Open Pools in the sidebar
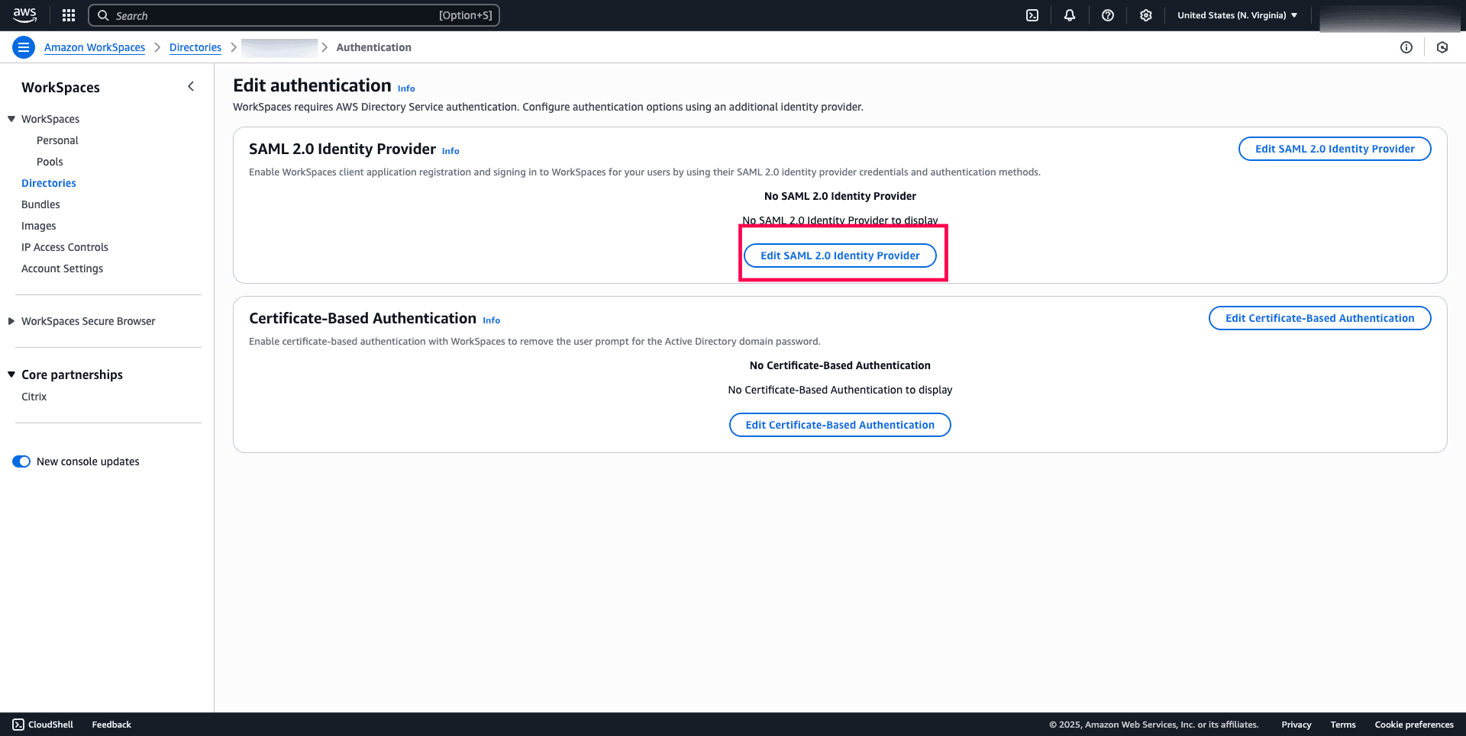The height and width of the screenshot is (736, 1466). pyautogui.click(x=50, y=162)
